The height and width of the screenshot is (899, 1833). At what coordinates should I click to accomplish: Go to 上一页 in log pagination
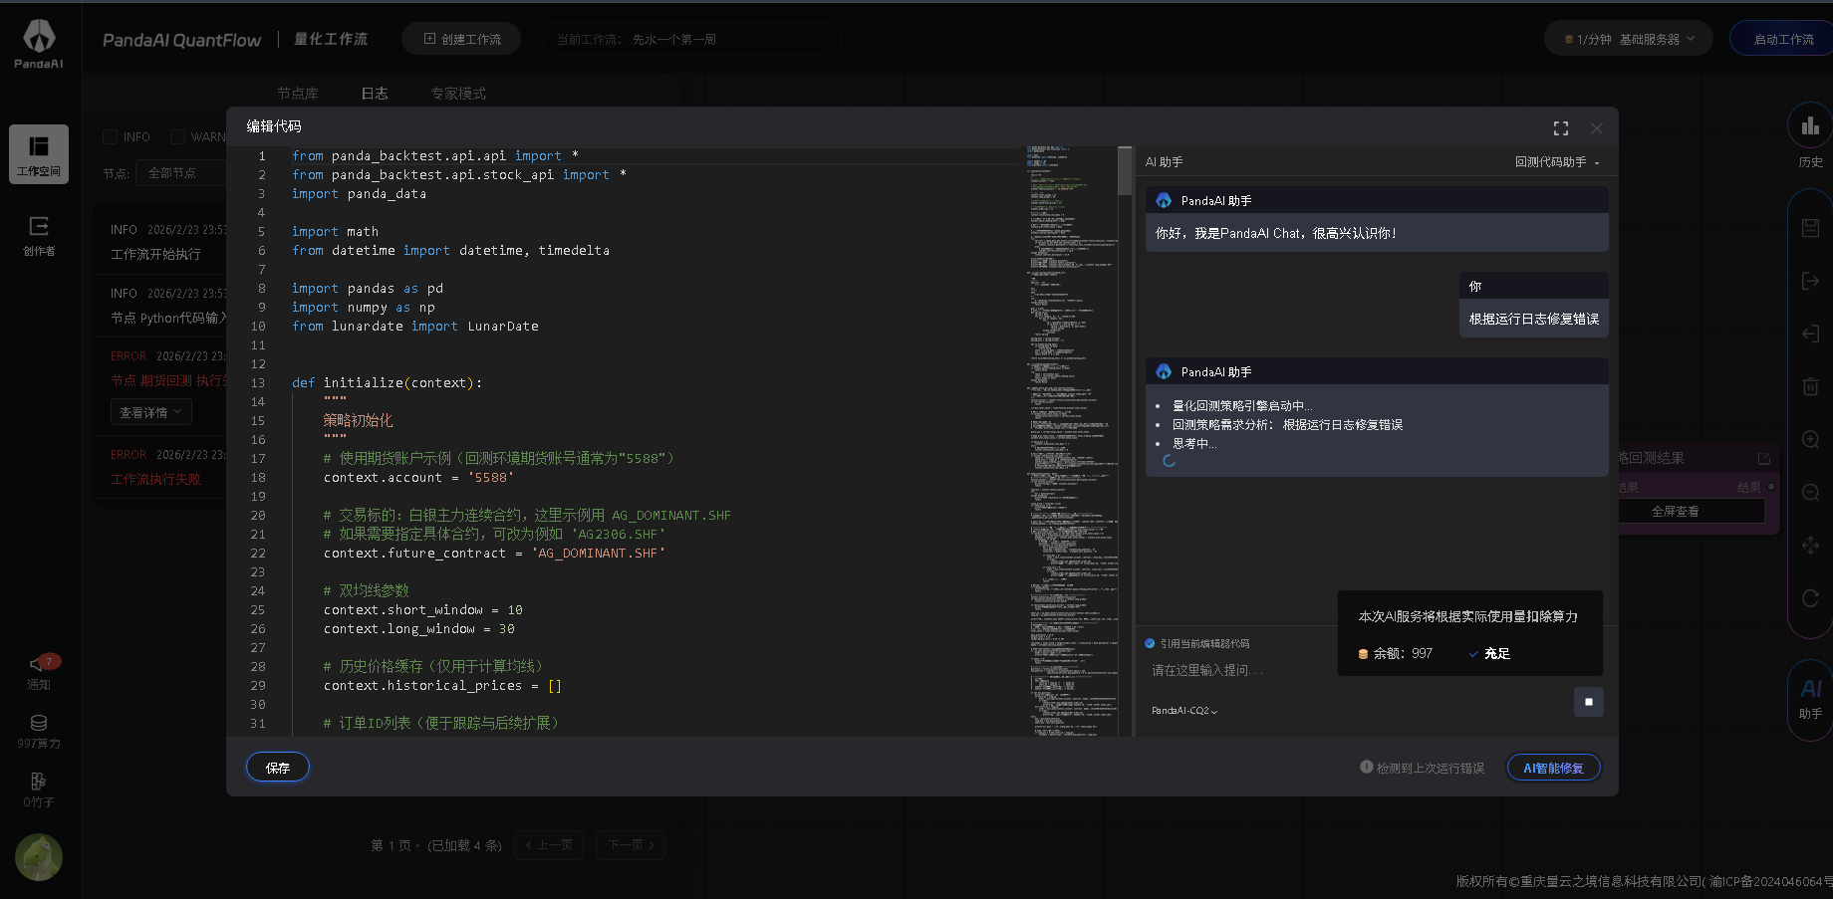[x=549, y=845]
